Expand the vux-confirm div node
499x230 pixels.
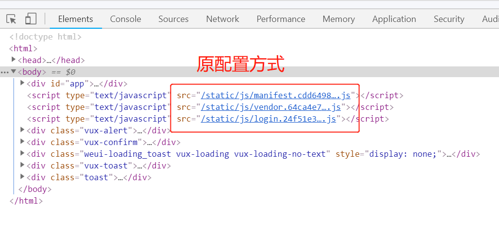22,142
